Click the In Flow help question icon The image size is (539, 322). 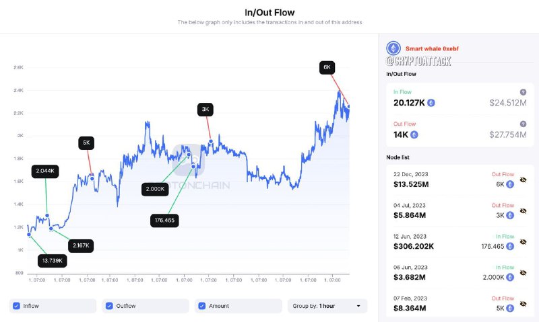[523, 92]
